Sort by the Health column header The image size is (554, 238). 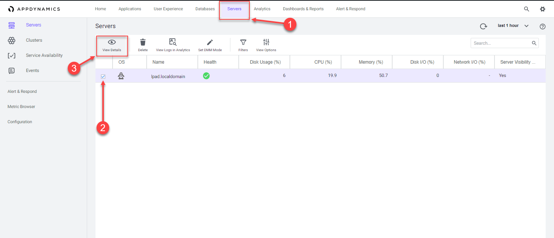point(218,62)
